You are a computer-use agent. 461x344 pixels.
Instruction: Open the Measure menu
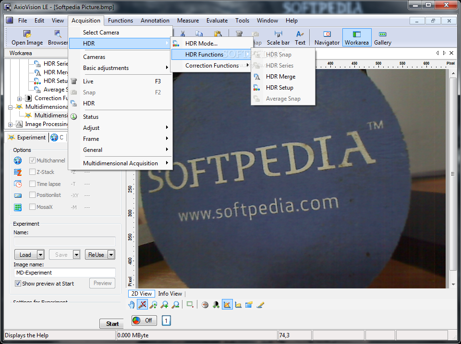coord(188,21)
